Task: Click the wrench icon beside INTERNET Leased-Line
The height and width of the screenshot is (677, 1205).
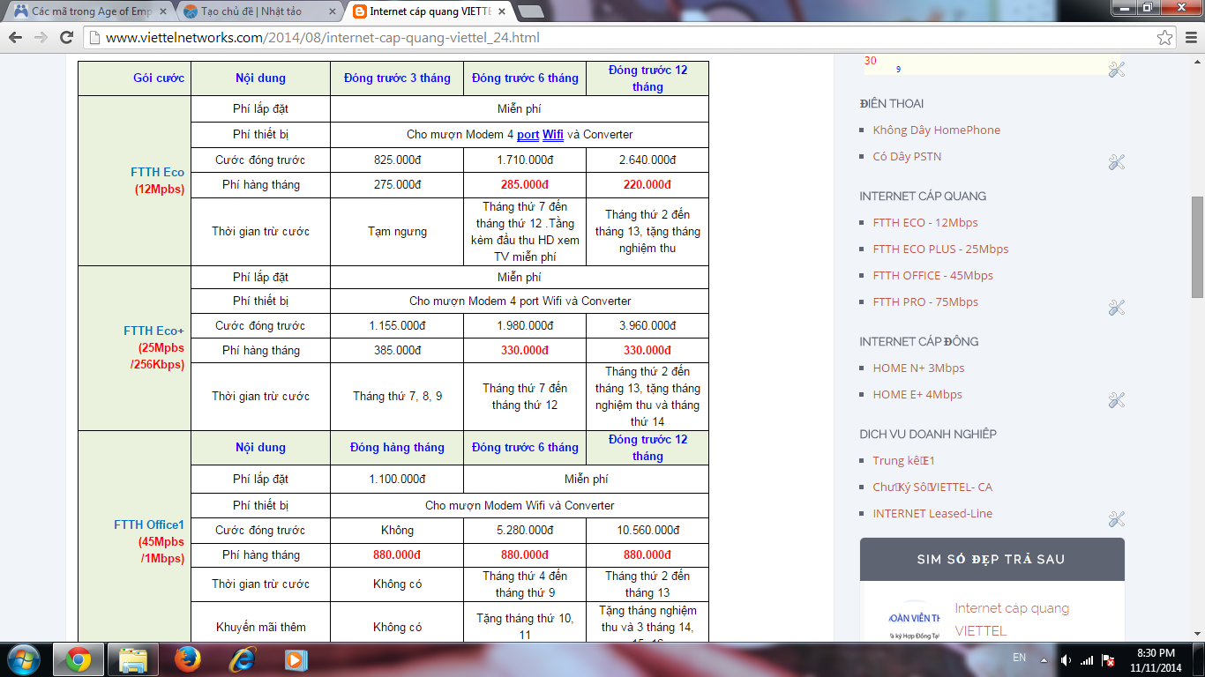Action: point(1117,518)
